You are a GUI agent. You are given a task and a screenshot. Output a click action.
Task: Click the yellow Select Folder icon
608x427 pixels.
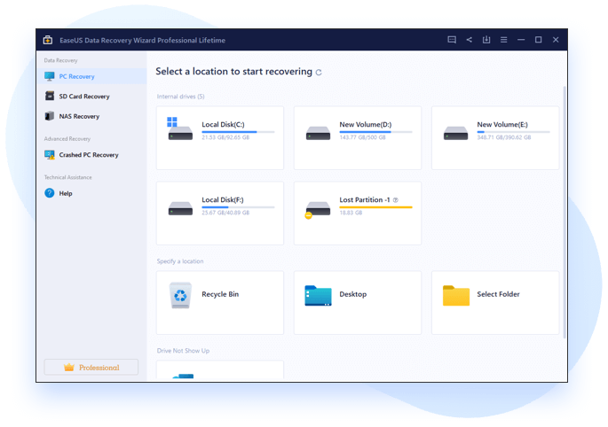pyautogui.click(x=456, y=296)
